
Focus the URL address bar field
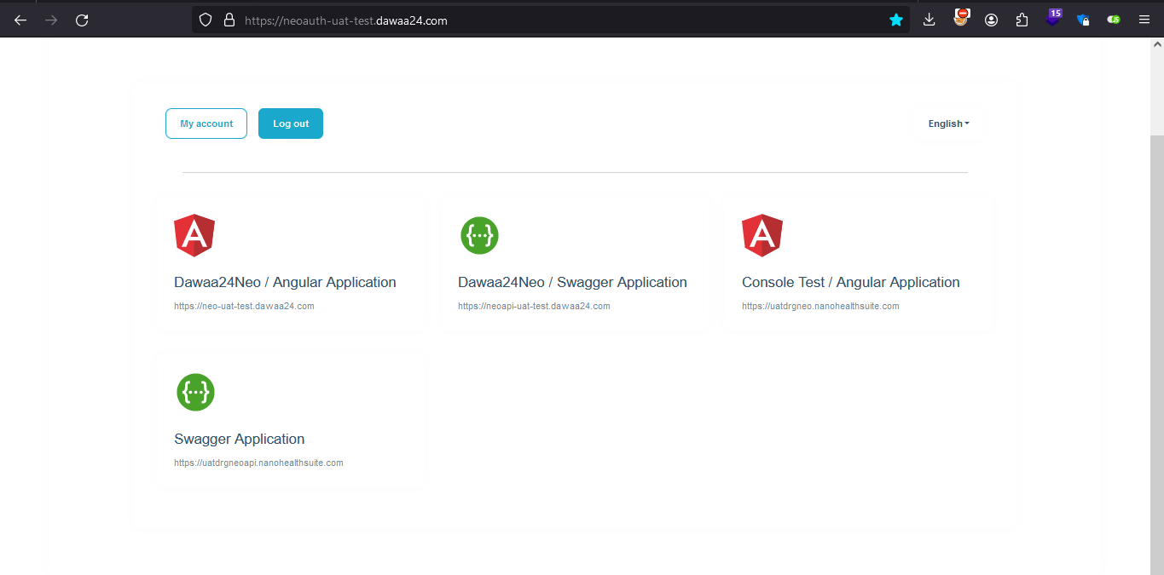click(x=554, y=20)
